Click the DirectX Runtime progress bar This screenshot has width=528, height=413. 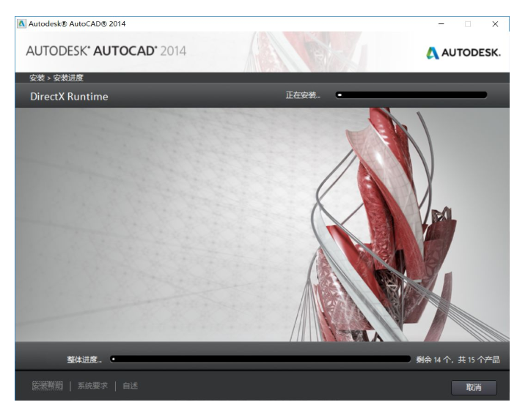click(x=411, y=95)
